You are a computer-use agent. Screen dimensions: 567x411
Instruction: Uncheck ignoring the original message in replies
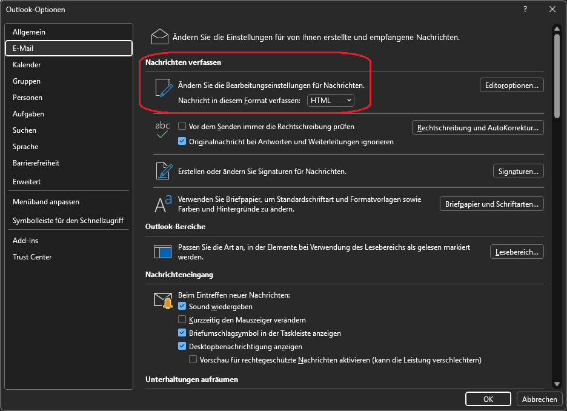click(x=182, y=141)
